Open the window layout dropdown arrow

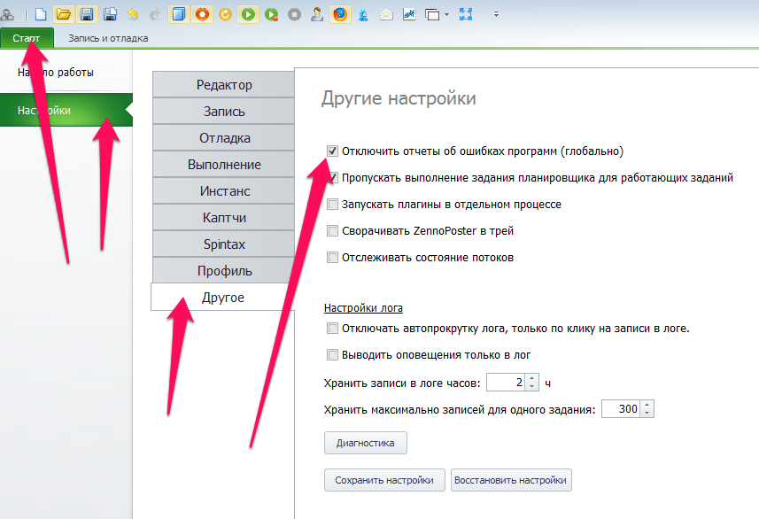coord(446,14)
